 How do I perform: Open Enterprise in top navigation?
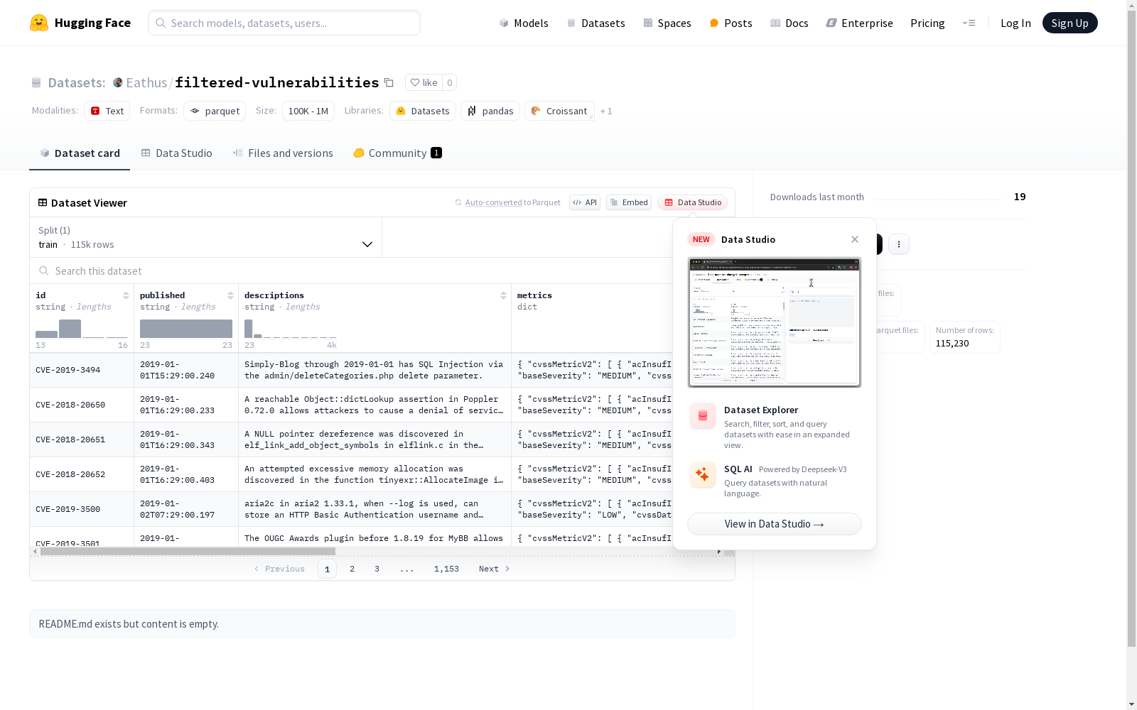859,23
